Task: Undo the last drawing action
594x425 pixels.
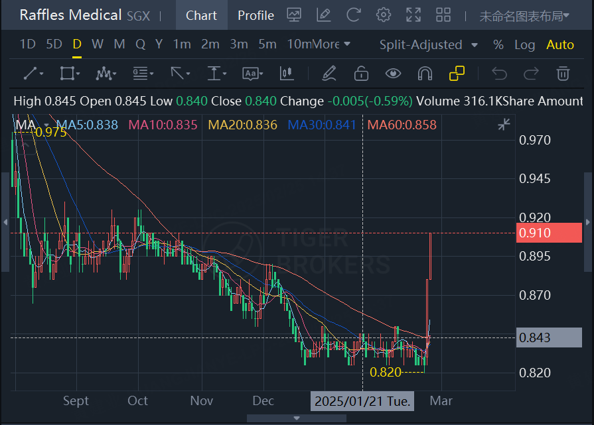Action: (x=499, y=74)
